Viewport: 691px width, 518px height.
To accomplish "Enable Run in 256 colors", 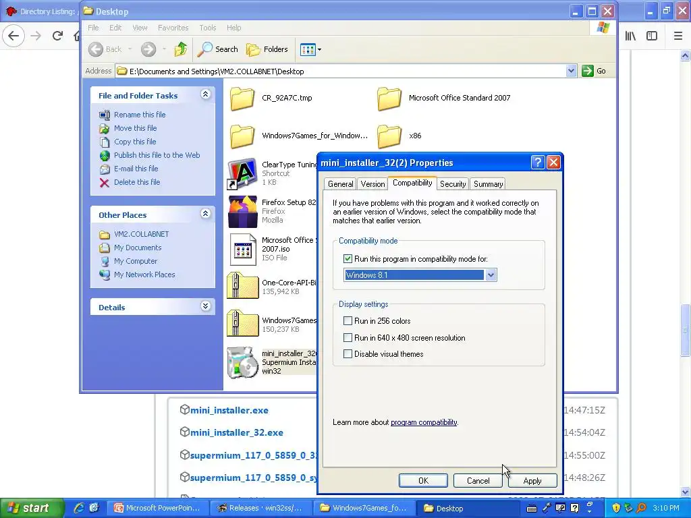I will coord(348,321).
